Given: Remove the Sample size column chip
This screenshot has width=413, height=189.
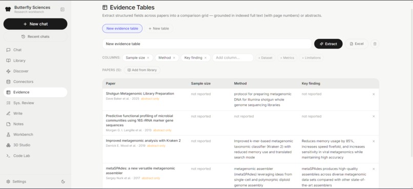Looking at the screenshot, I should 148,58.
